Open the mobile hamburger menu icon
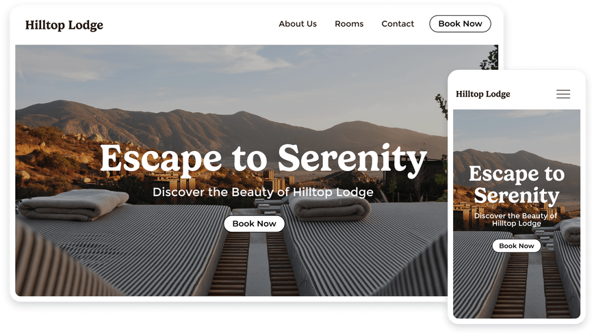594x335 pixels. tap(563, 94)
